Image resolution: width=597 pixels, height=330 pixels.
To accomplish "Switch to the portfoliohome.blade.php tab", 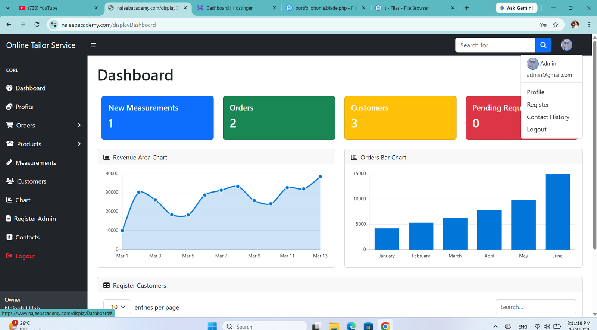I will click(326, 8).
